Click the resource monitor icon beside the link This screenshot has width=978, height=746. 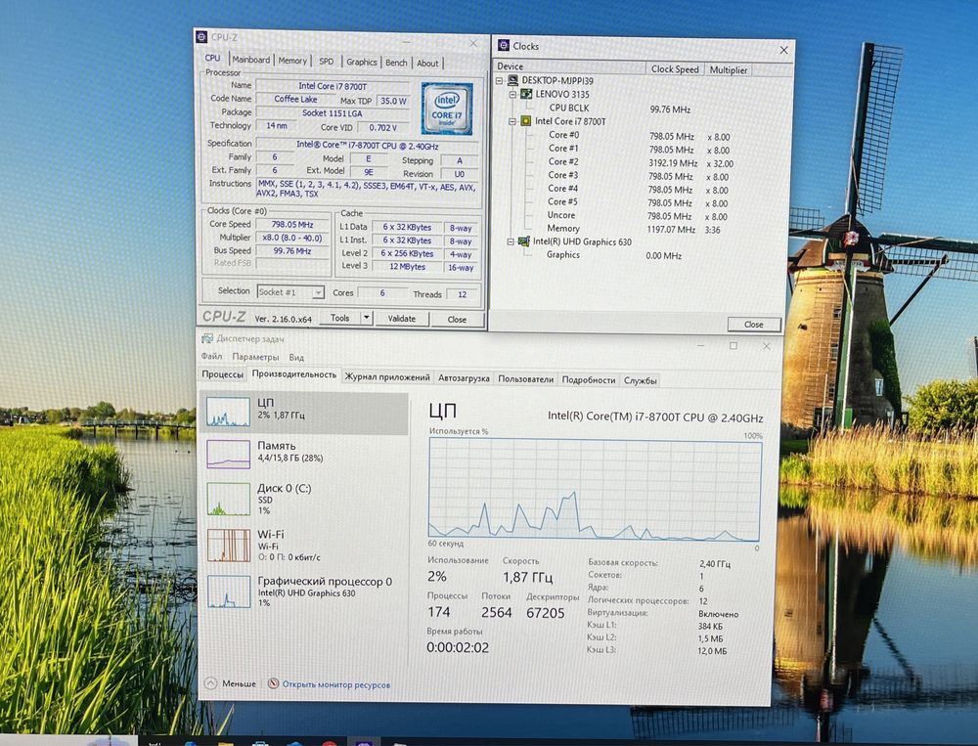(x=273, y=683)
